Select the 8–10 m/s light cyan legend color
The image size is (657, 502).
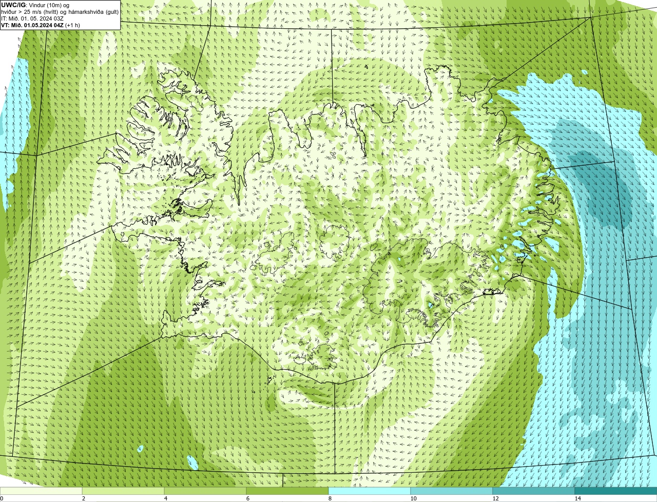[x=370, y=491]
